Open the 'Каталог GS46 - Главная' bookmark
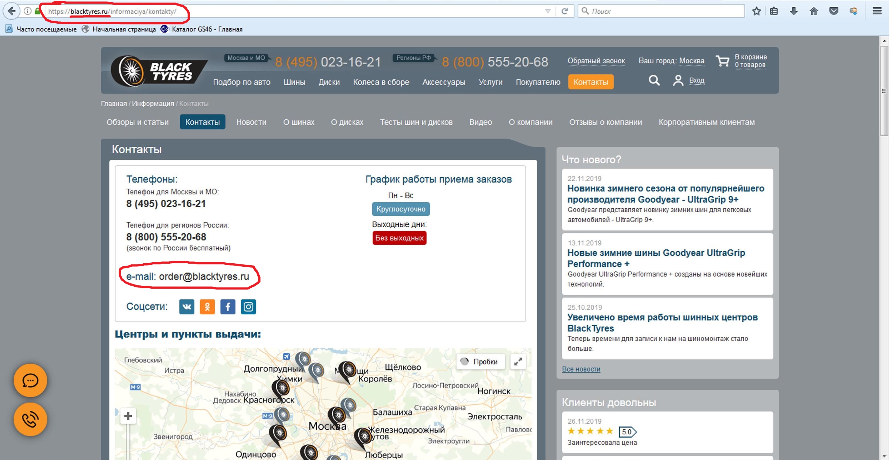The image size is (889, 460). [201, 29]
